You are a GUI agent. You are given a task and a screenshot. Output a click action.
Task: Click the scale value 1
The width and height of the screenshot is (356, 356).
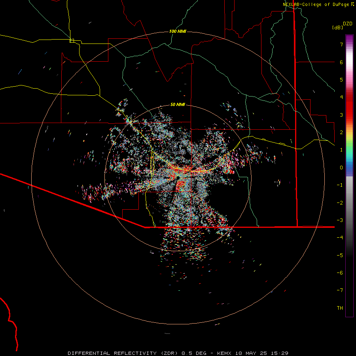[341, 150]
